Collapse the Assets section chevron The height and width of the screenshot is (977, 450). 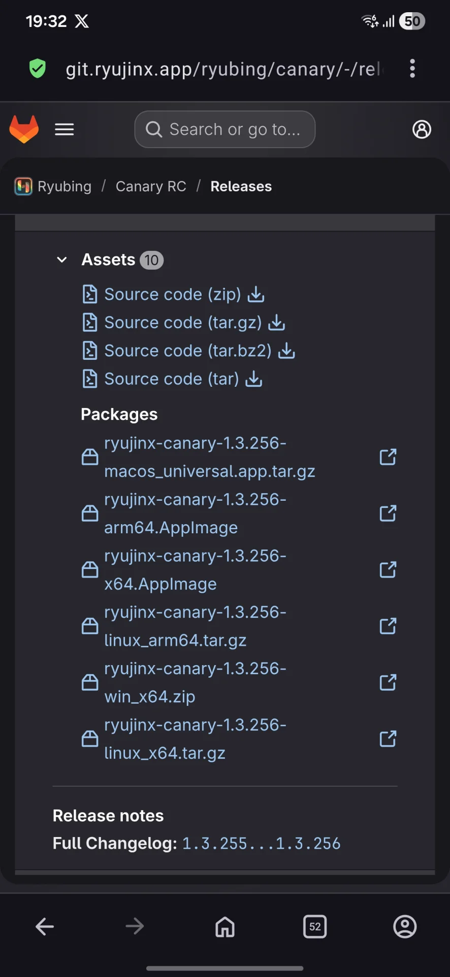tap(62, 260)
